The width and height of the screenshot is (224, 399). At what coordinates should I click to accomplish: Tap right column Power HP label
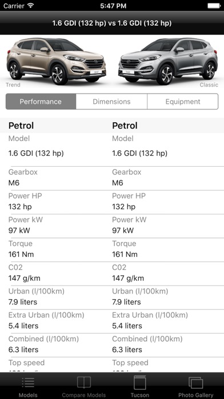click(x=129, y=196)
